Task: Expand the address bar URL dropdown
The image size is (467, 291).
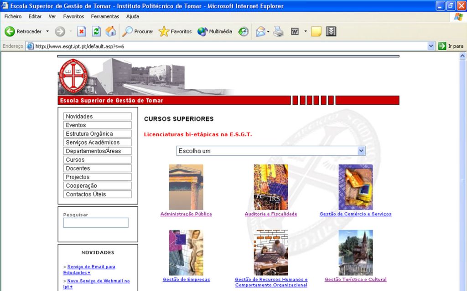Action: tap(431, 46)
